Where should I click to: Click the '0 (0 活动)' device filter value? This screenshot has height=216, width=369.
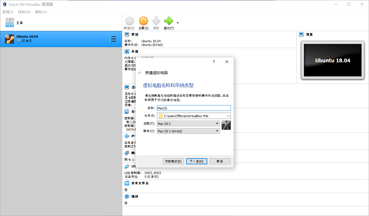point(151,177)
